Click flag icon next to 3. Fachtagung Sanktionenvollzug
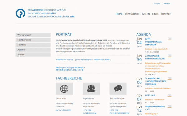This screenshot has height=116, width=187. (x=170, y=56)
